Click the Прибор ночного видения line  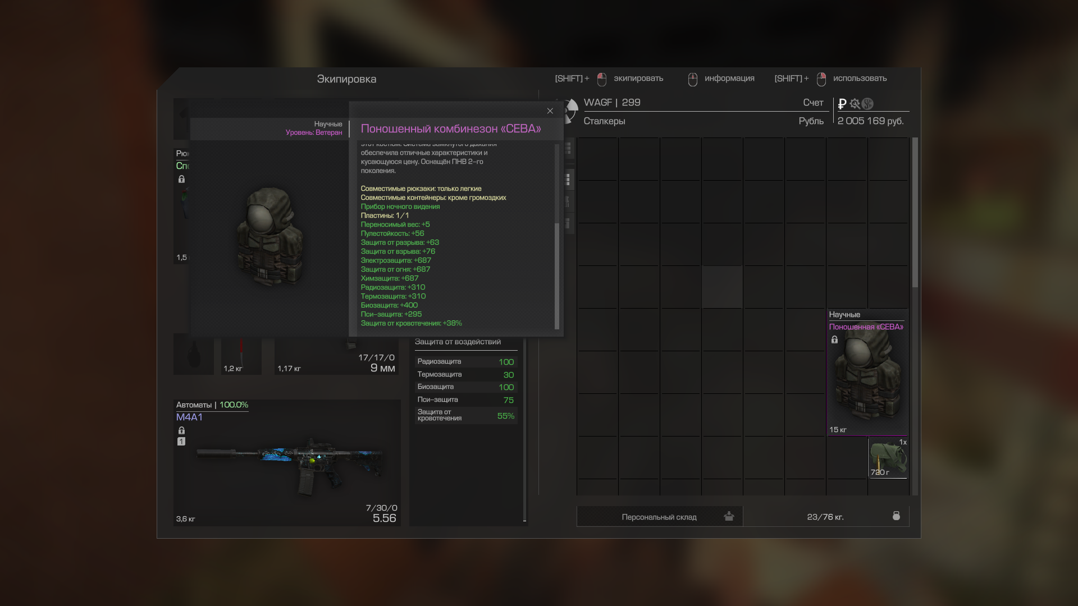pos(400,206)
